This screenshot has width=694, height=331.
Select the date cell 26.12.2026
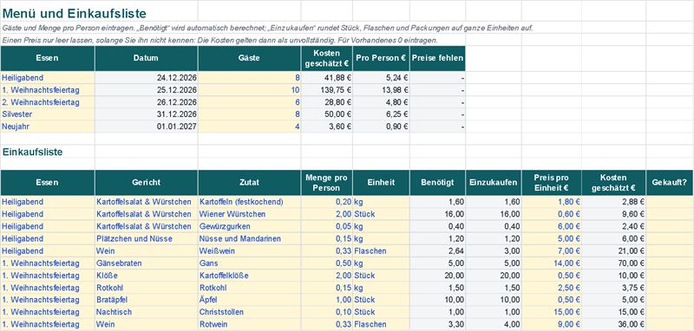[x=146, y=102]
